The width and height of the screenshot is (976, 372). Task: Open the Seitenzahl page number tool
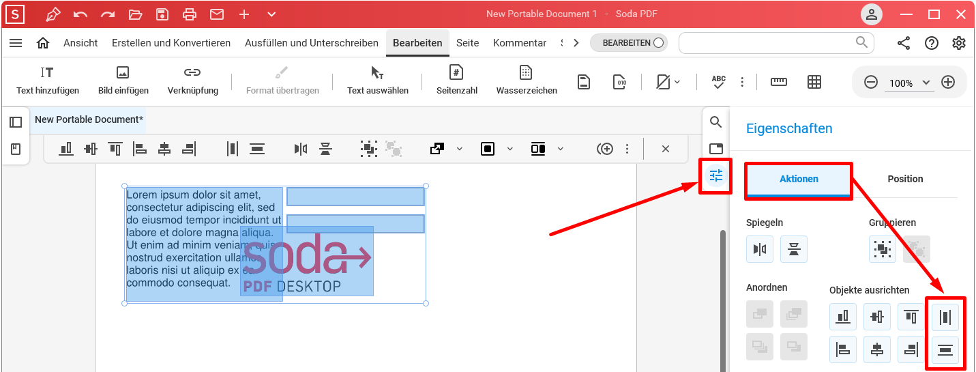tap(456, 81)
